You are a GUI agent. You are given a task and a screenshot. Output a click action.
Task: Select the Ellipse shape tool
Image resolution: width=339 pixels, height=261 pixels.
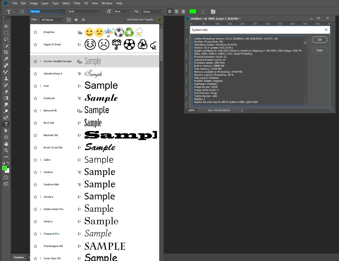coord(6,137)
